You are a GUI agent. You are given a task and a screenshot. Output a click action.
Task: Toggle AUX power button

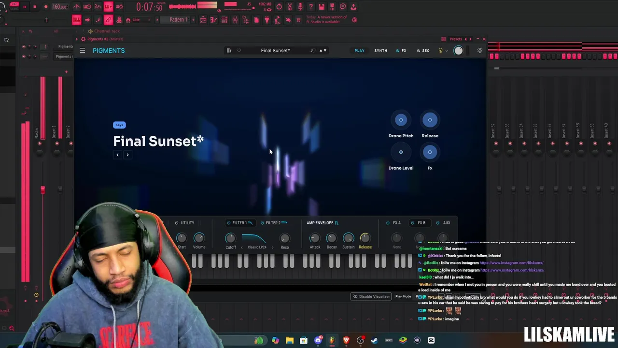tap(438, 223)
